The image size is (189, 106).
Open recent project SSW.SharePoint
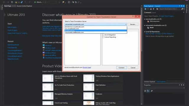click(x=13, y=45)
